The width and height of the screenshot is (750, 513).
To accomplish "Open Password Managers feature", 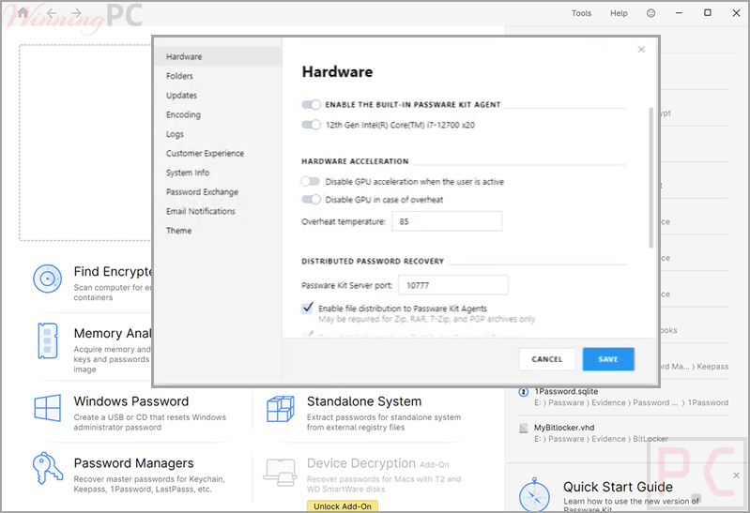I will coord(133,463).
